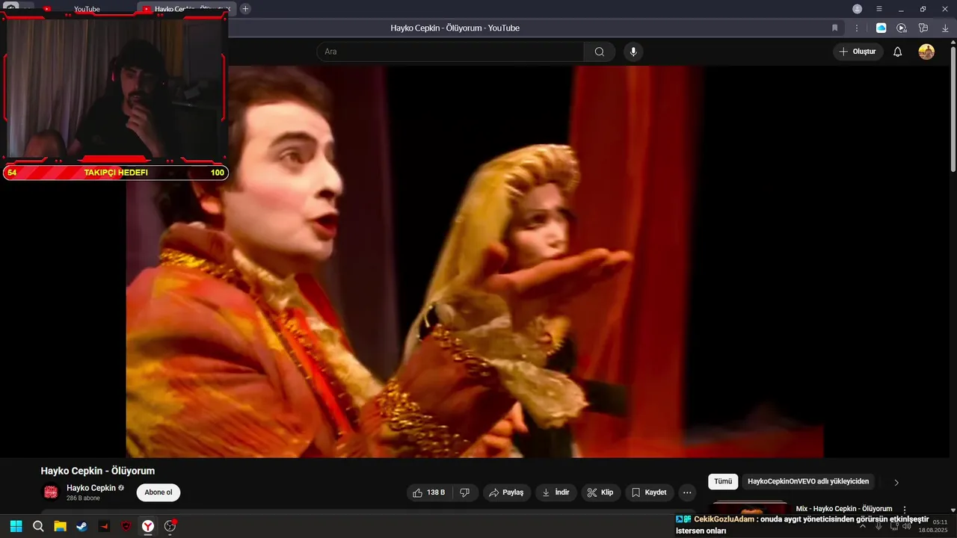Click the video title Hayko Cepkin - Ölüyorum

(98, 471)
